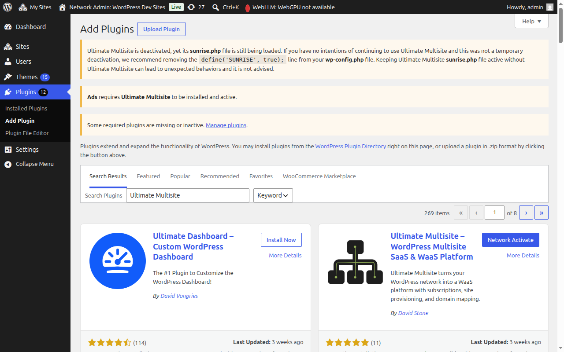Screen dimensions: 564x352
Task: Collapse the admin sidebar menu
Action: pos(35,164)
